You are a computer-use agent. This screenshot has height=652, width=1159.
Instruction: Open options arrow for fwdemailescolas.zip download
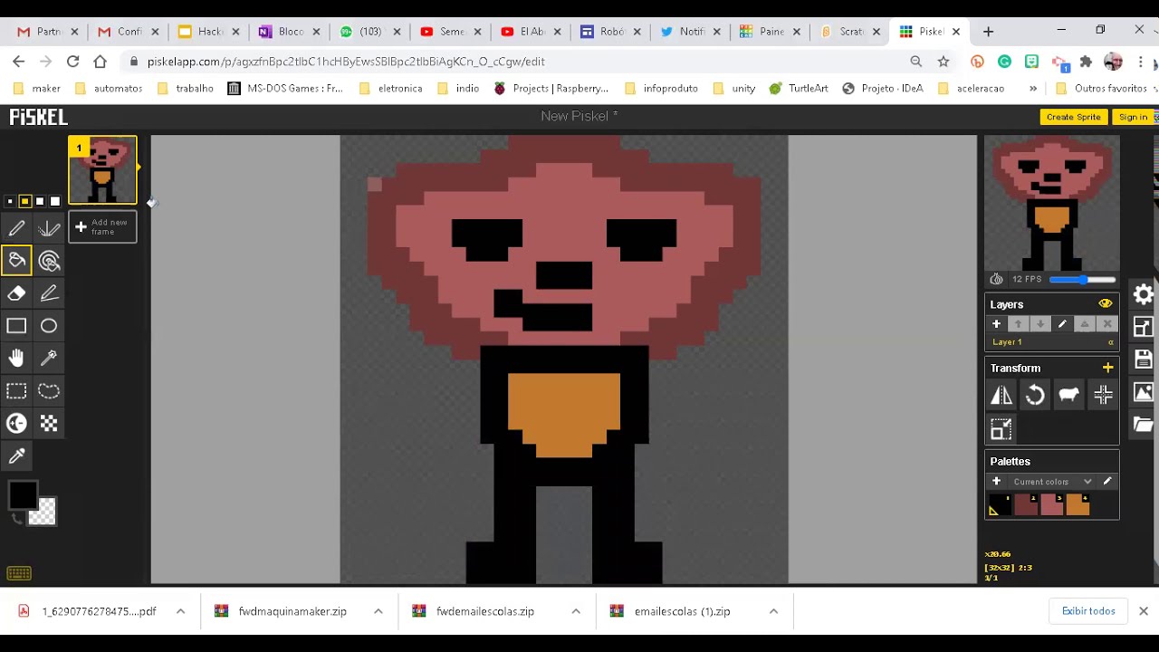tap(576, 611)
